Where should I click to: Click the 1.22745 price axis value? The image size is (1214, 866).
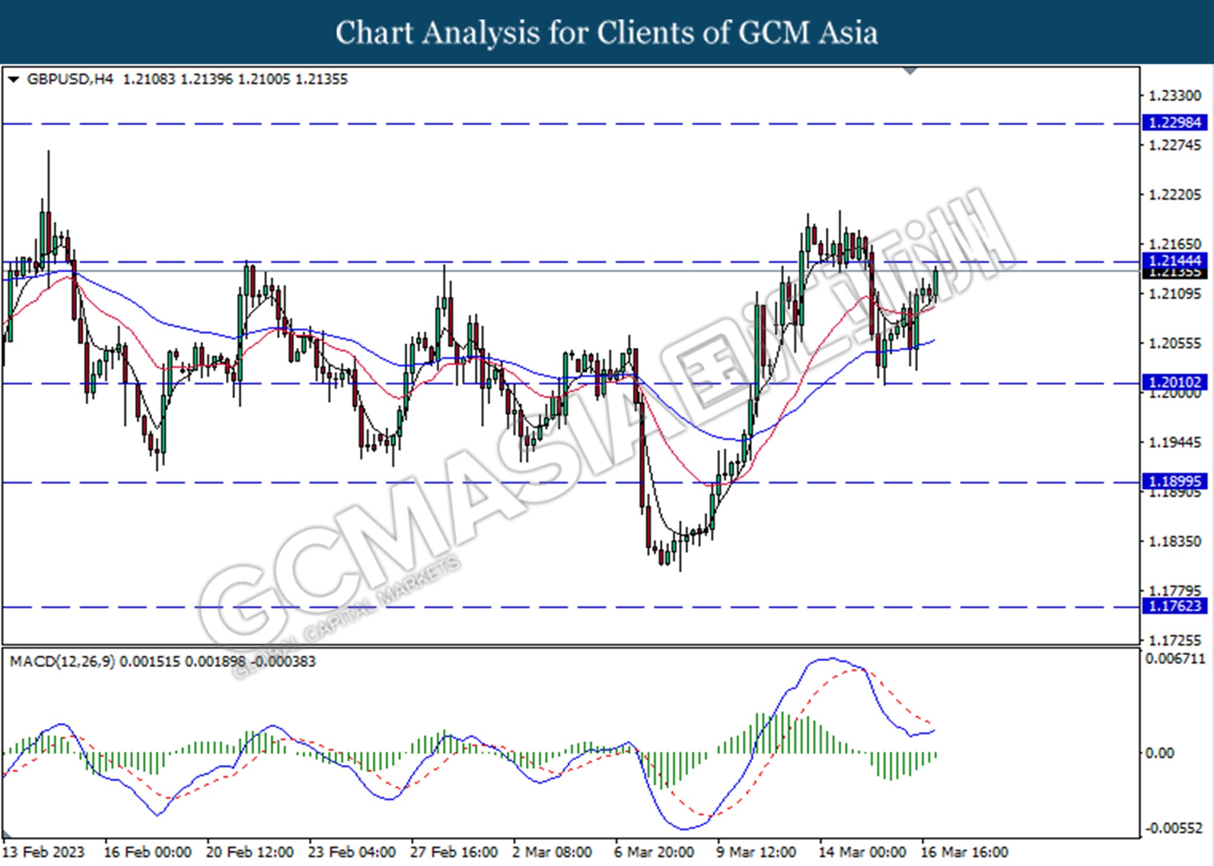(1175, 146)
